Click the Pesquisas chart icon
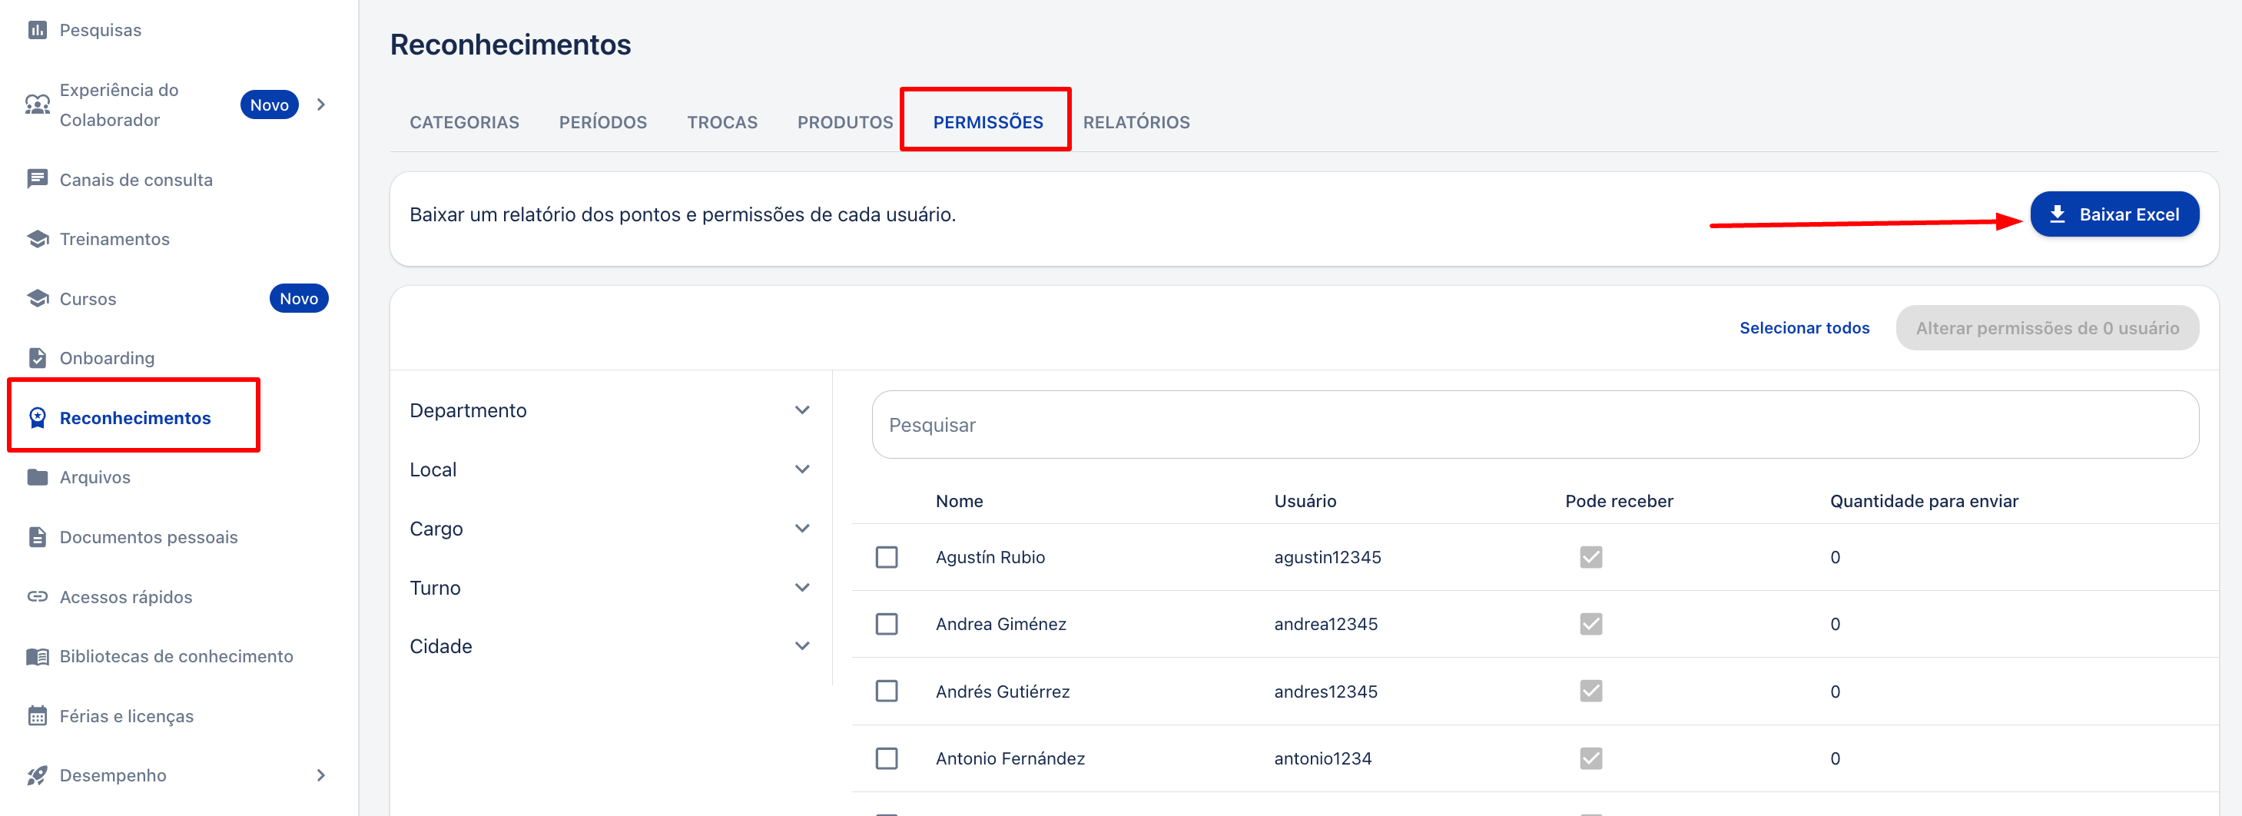Image resolution: width=2242 pixels, height=816 pixels. 38,31
